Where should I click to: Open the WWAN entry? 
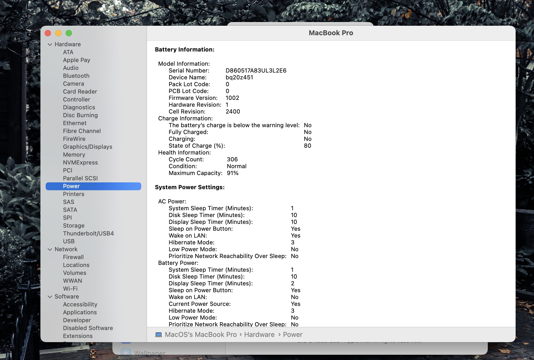coord(72,281)
